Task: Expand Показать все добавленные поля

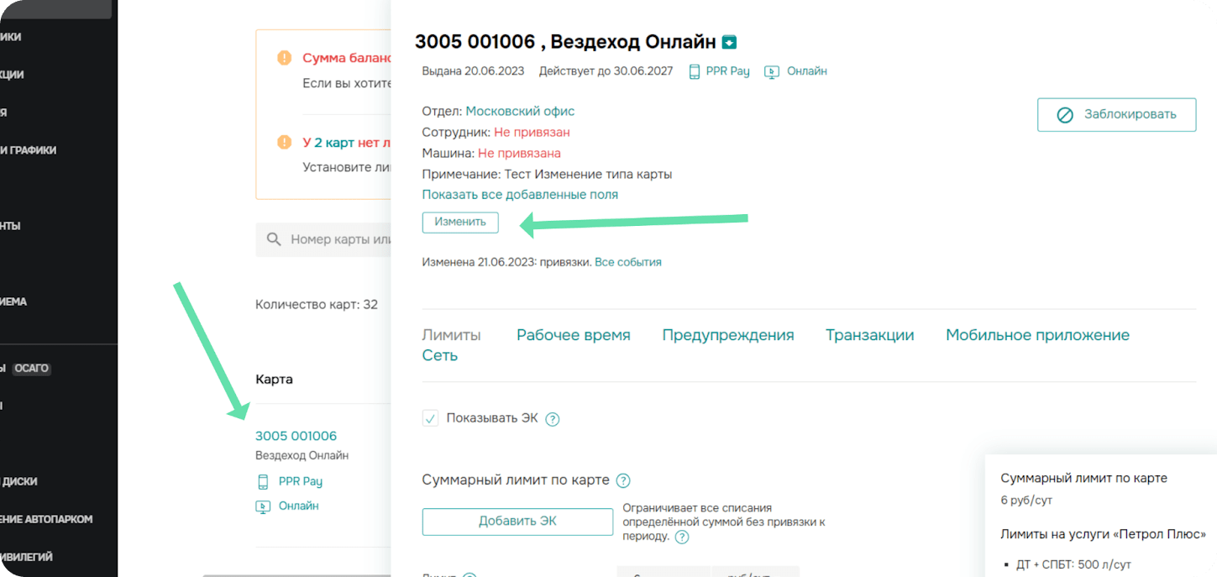Action: (520, 195)
